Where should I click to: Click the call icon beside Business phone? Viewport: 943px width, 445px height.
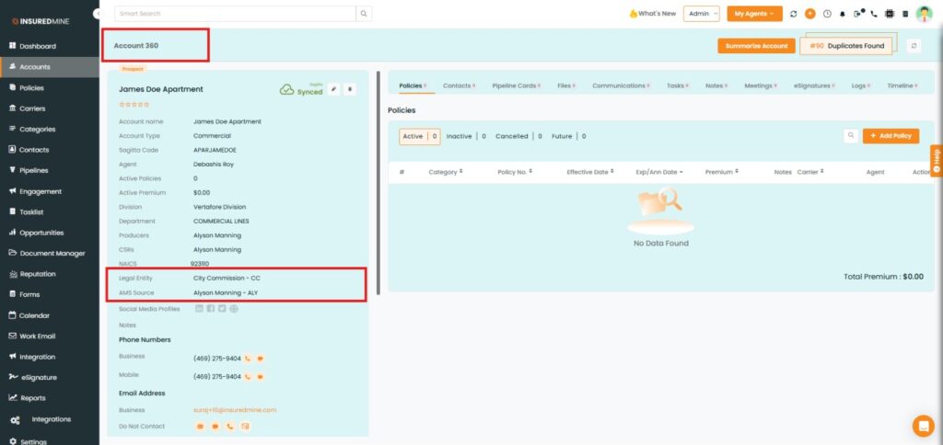click(x=248, y=358)
